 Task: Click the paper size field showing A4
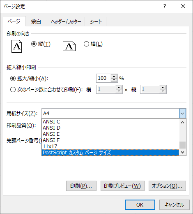click(x=110, y=114)
